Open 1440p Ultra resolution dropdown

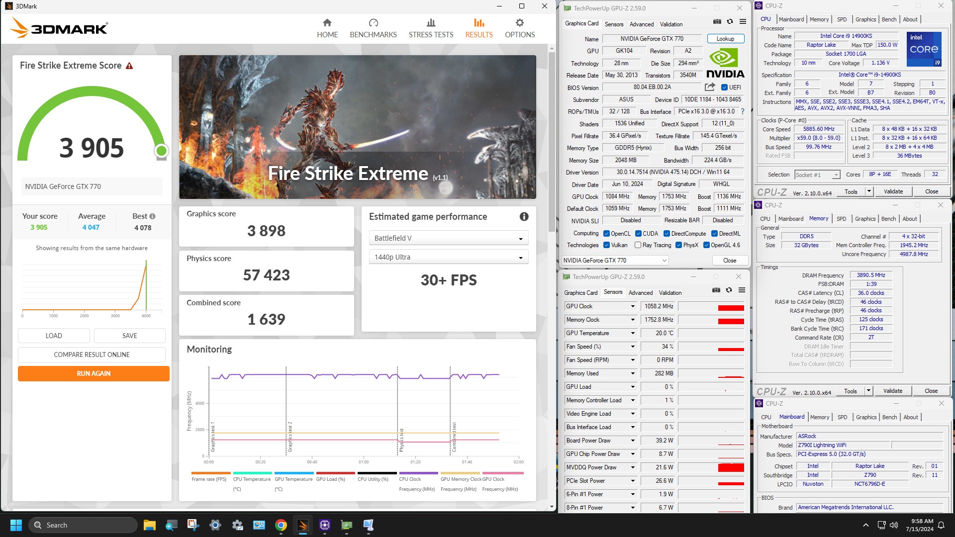[x=448, y=257]
